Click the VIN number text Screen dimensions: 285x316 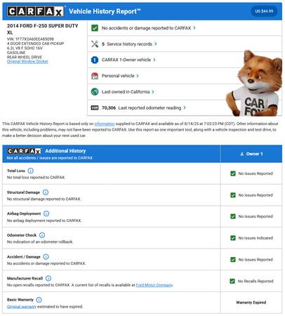coord(30,39)
